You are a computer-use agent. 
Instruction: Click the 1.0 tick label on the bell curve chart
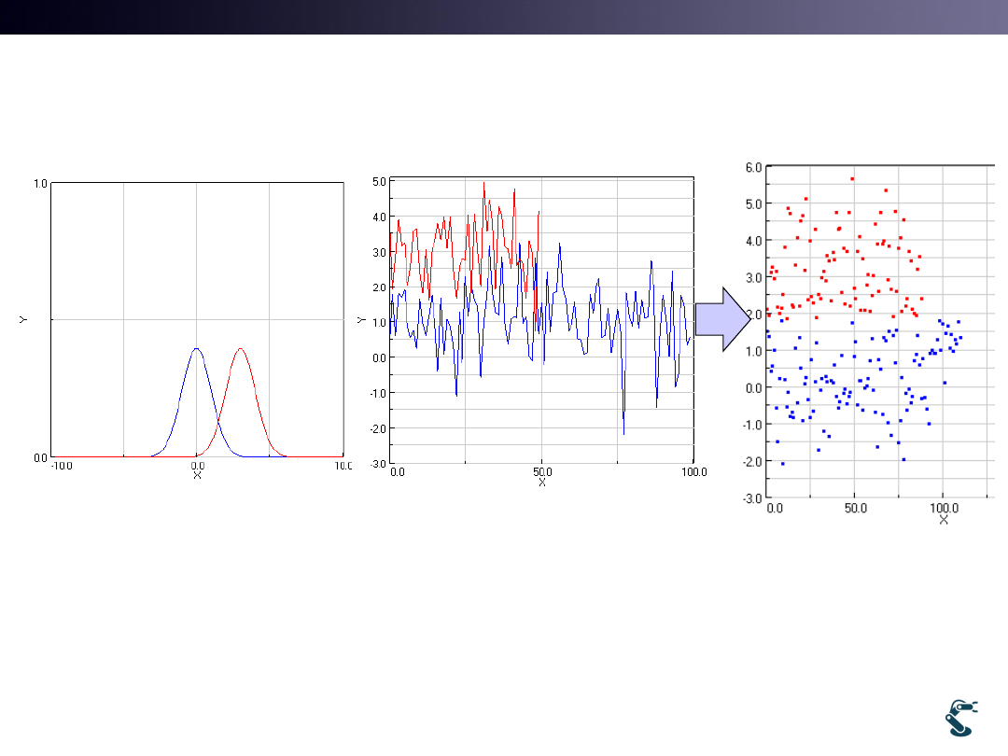pos(40,184)
